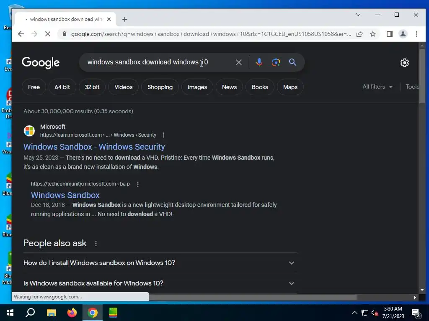
Task: Click the Microsoft favicon in result
Action: pyautogui.click(x=29, y=131)
